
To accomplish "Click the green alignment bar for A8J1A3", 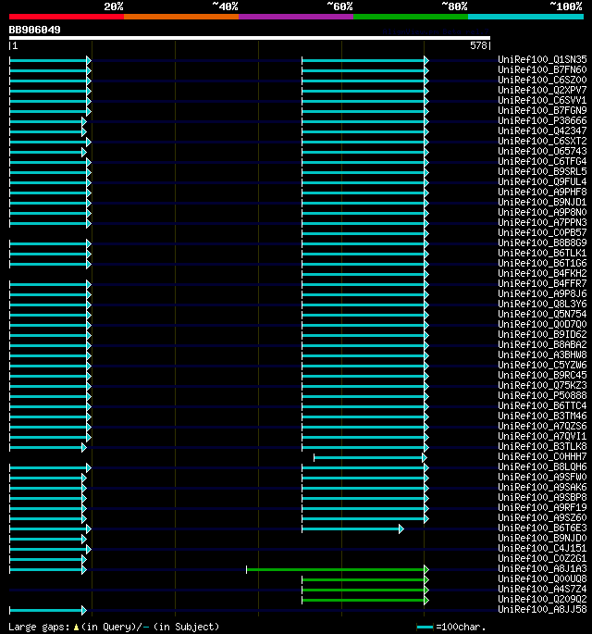I will (338, 570).
